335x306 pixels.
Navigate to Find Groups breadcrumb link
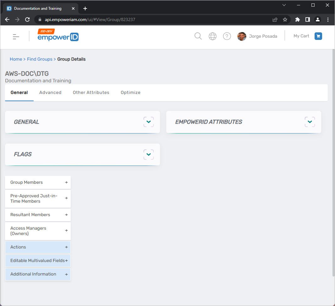40,59
